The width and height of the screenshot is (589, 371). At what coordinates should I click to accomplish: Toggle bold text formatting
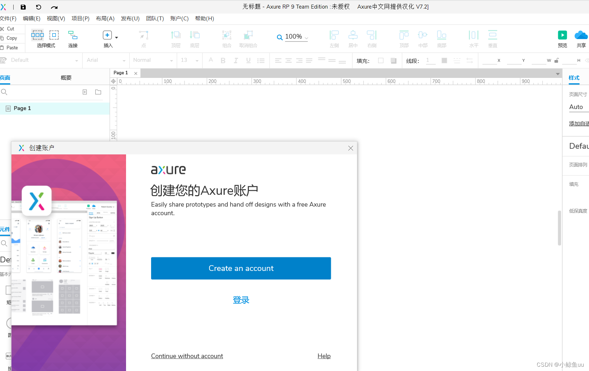click(223, 60)
